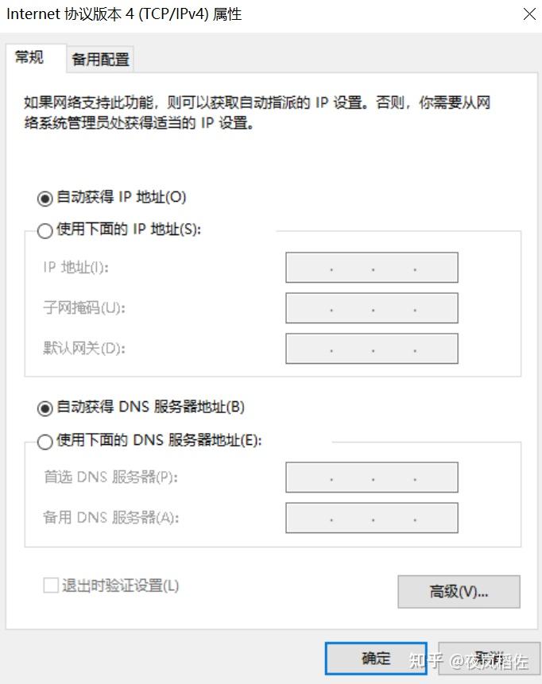Click the 首选 DNS 服务器(P) input field
Viewport: 542px width, 684px height.
coord(371,477)
